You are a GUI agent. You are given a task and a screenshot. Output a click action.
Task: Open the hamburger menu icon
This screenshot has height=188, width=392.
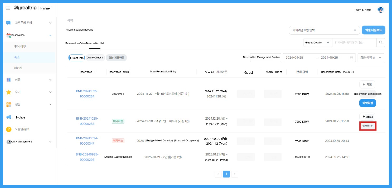click(x=8, y=8)
